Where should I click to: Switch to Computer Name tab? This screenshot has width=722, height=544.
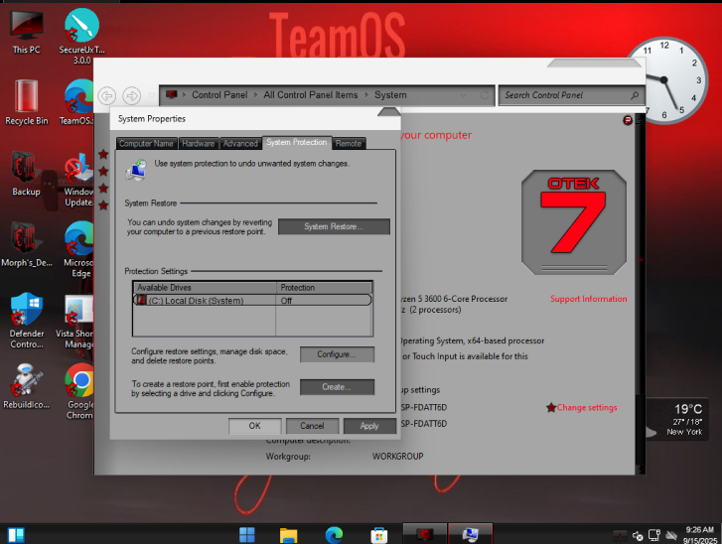click(146, 144)
